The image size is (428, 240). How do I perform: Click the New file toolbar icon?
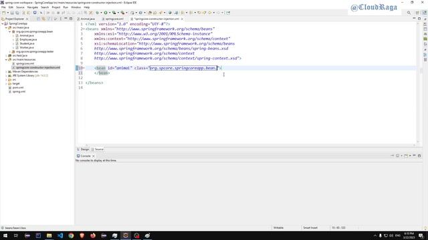click(3, 13)
